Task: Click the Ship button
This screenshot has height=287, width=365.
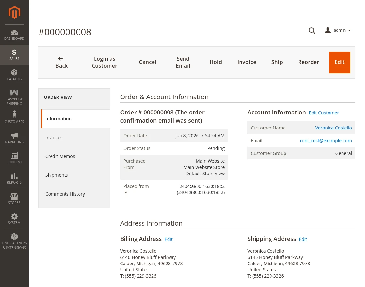Action: point(277,62)
